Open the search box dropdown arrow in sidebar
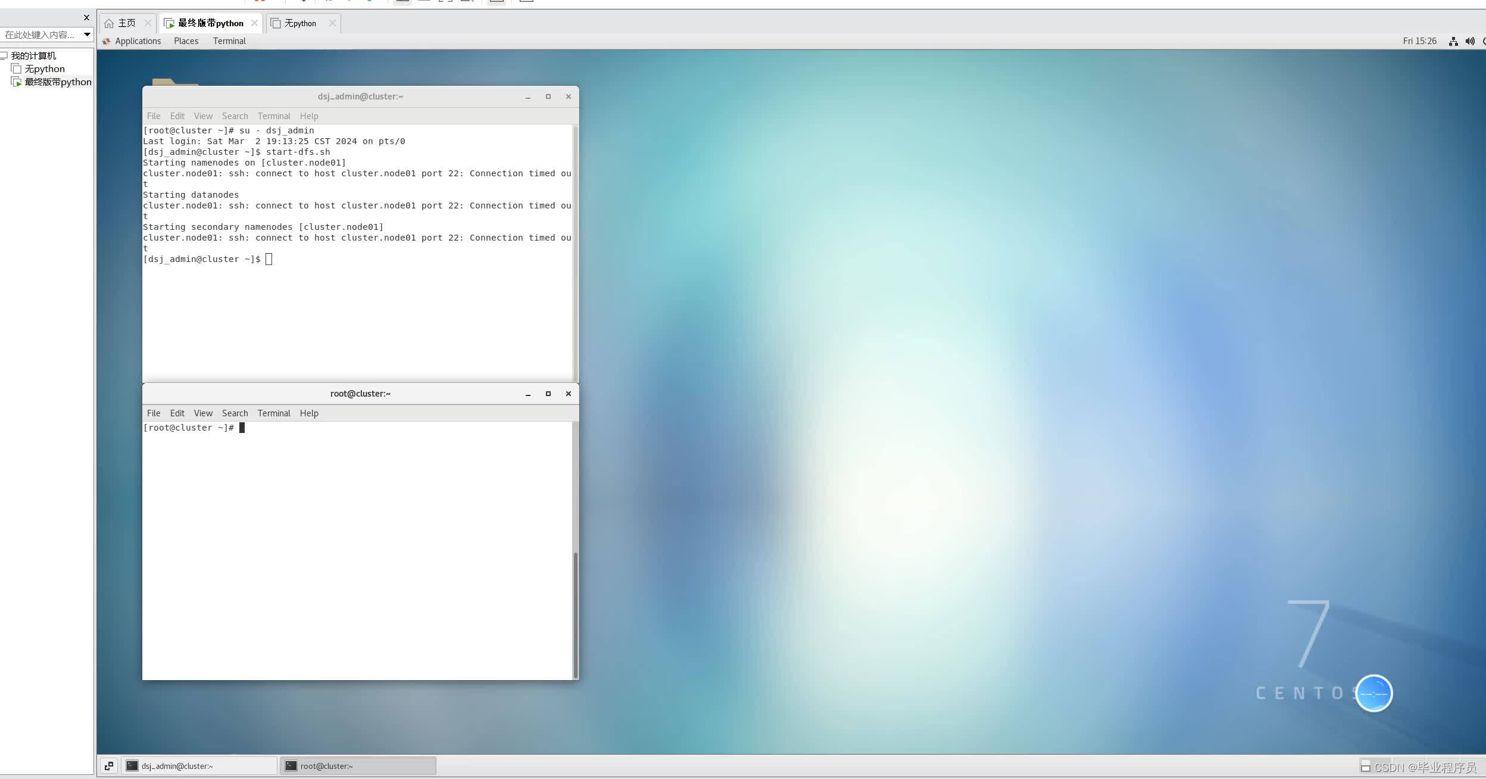 (87, 35)
